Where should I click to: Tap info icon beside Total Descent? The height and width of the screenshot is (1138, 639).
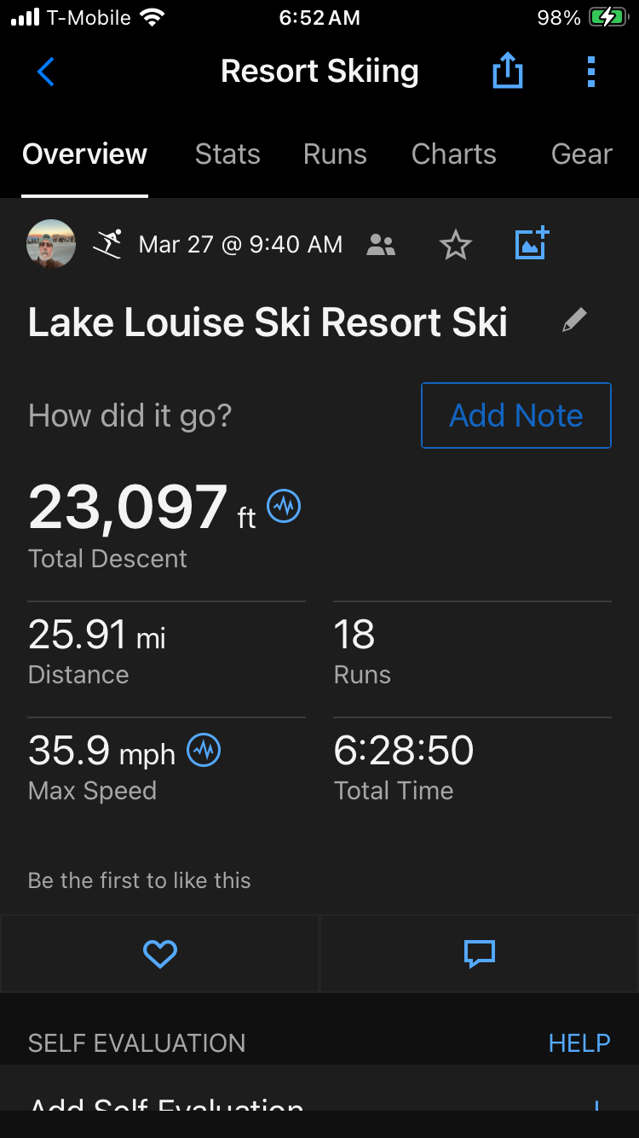pos(284,507)
